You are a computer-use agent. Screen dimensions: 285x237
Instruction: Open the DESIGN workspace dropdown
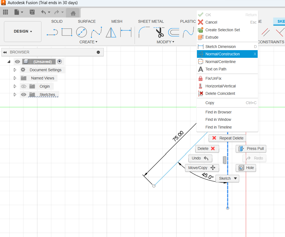[23, 31]
